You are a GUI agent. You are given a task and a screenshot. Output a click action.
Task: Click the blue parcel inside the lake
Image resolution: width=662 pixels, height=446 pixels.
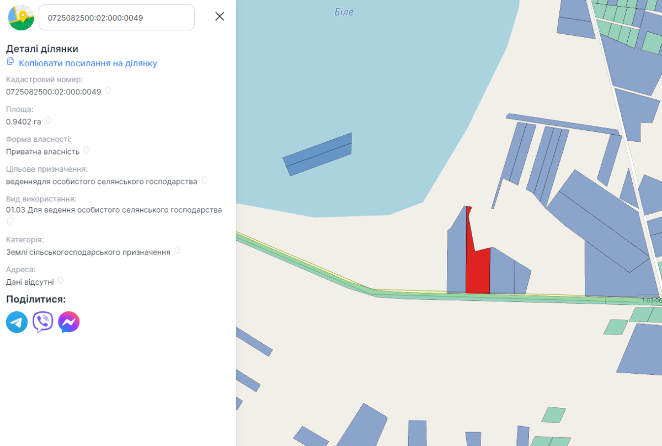tap(318, 153)
